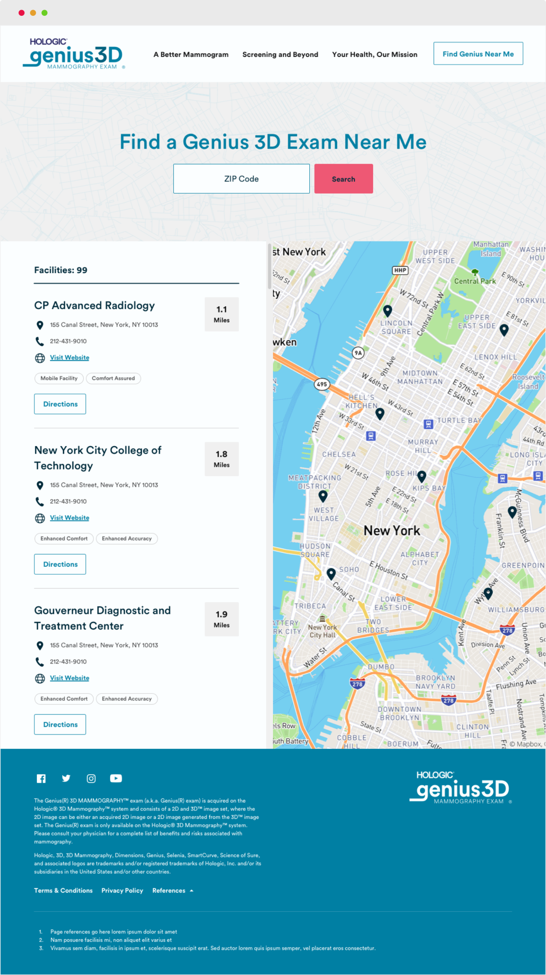Collapse the References footer section
Image resolution: width=546 pixels, height=975 pixels.
pyautogui.click(x=173, y=891)
